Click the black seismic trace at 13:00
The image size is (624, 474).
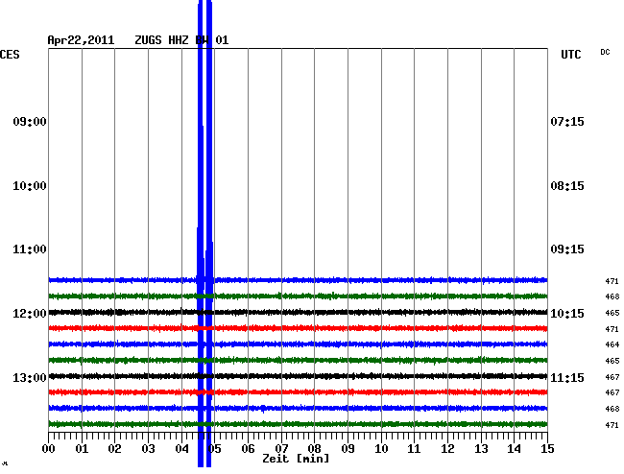click(298, 376)
